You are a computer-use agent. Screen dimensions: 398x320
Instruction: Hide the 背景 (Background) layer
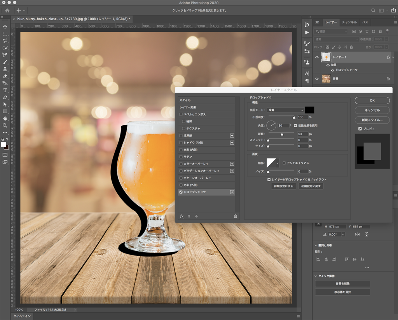317,78
